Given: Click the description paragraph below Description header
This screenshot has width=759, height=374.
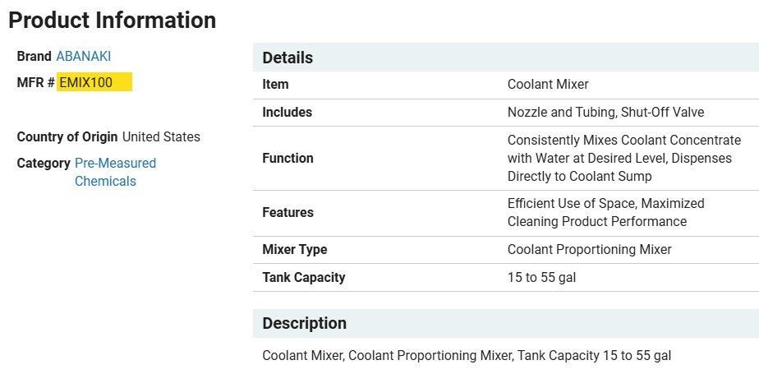Looking at the screenshot, I should click(467, 355).
